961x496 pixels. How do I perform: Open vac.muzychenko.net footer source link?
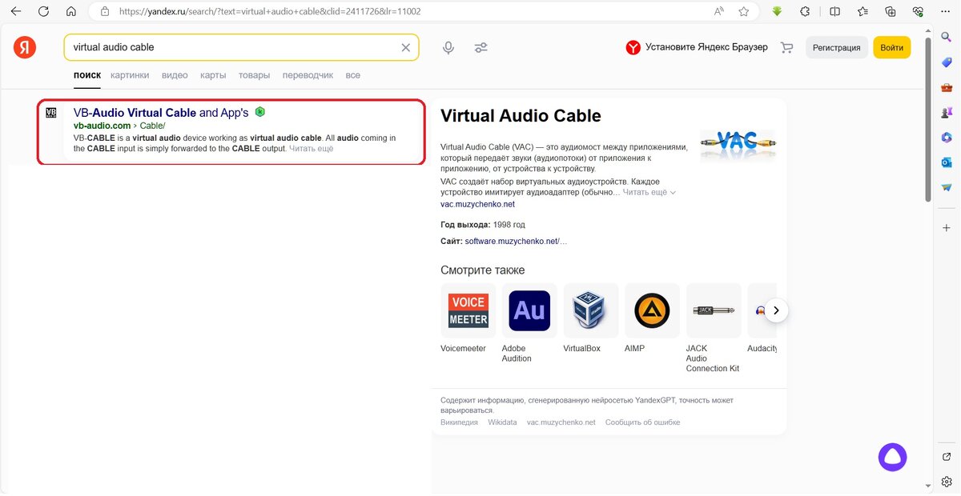click(561, 422)
